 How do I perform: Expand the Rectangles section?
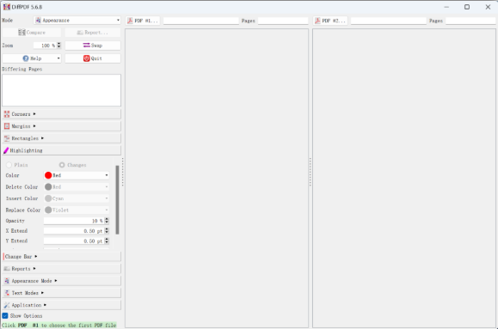(x=62, y=138)
